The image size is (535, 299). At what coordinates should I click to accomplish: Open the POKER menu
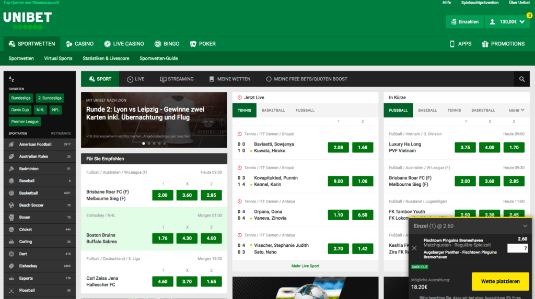pos(203,44)
